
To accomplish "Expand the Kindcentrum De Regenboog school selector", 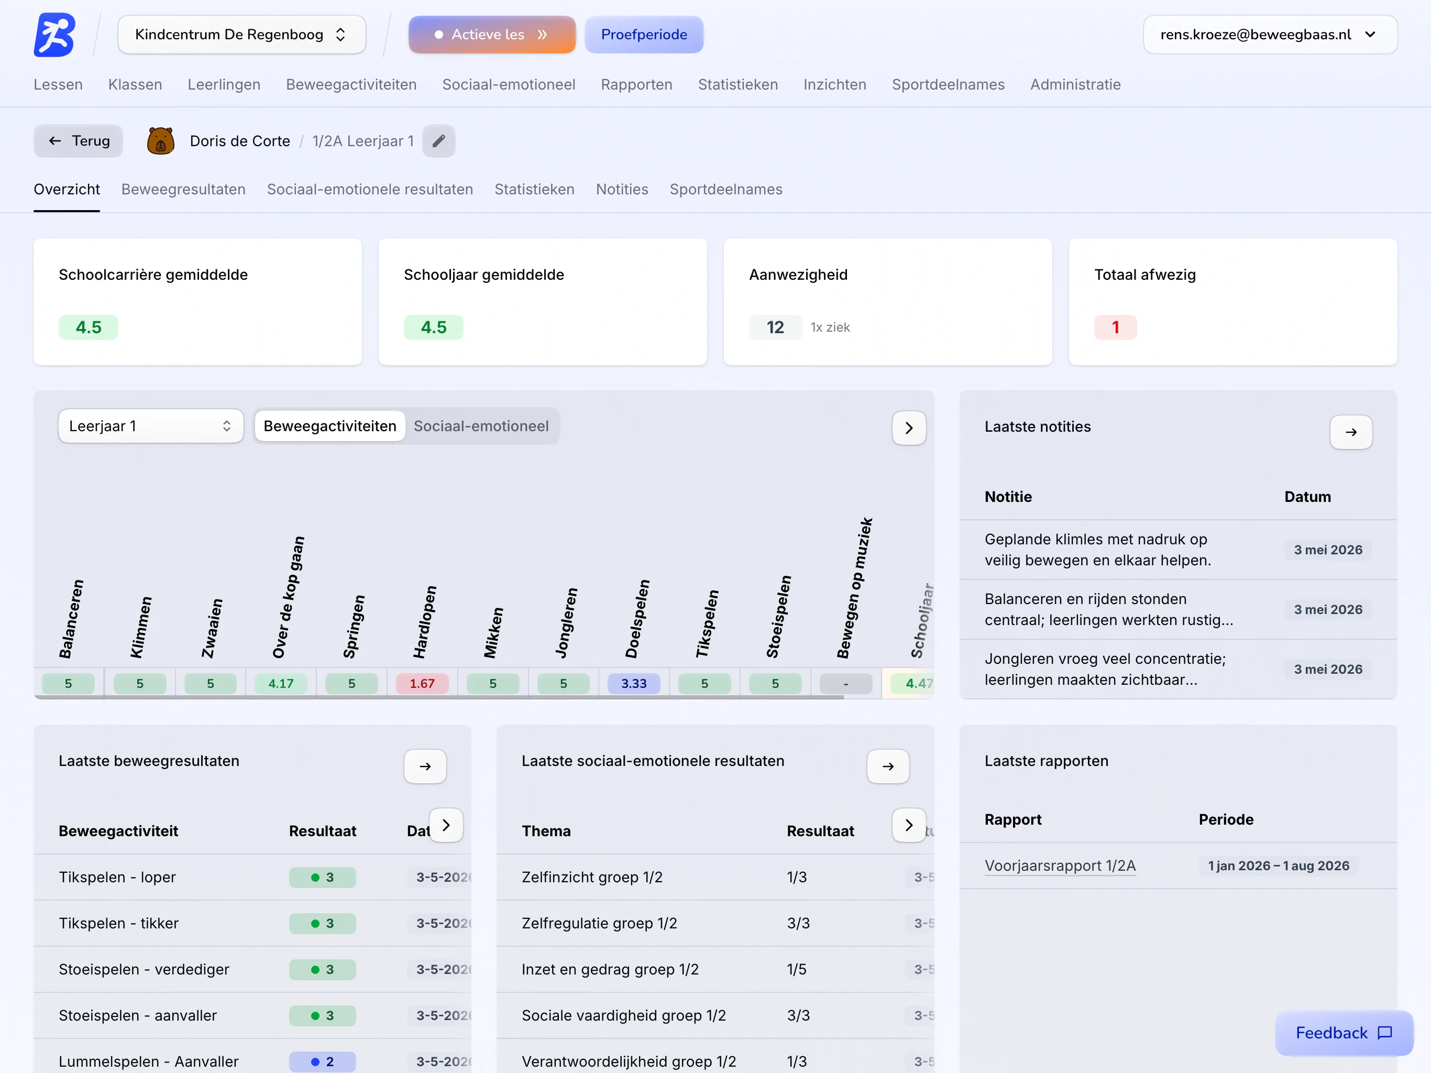I will click(x=242, y=34).
